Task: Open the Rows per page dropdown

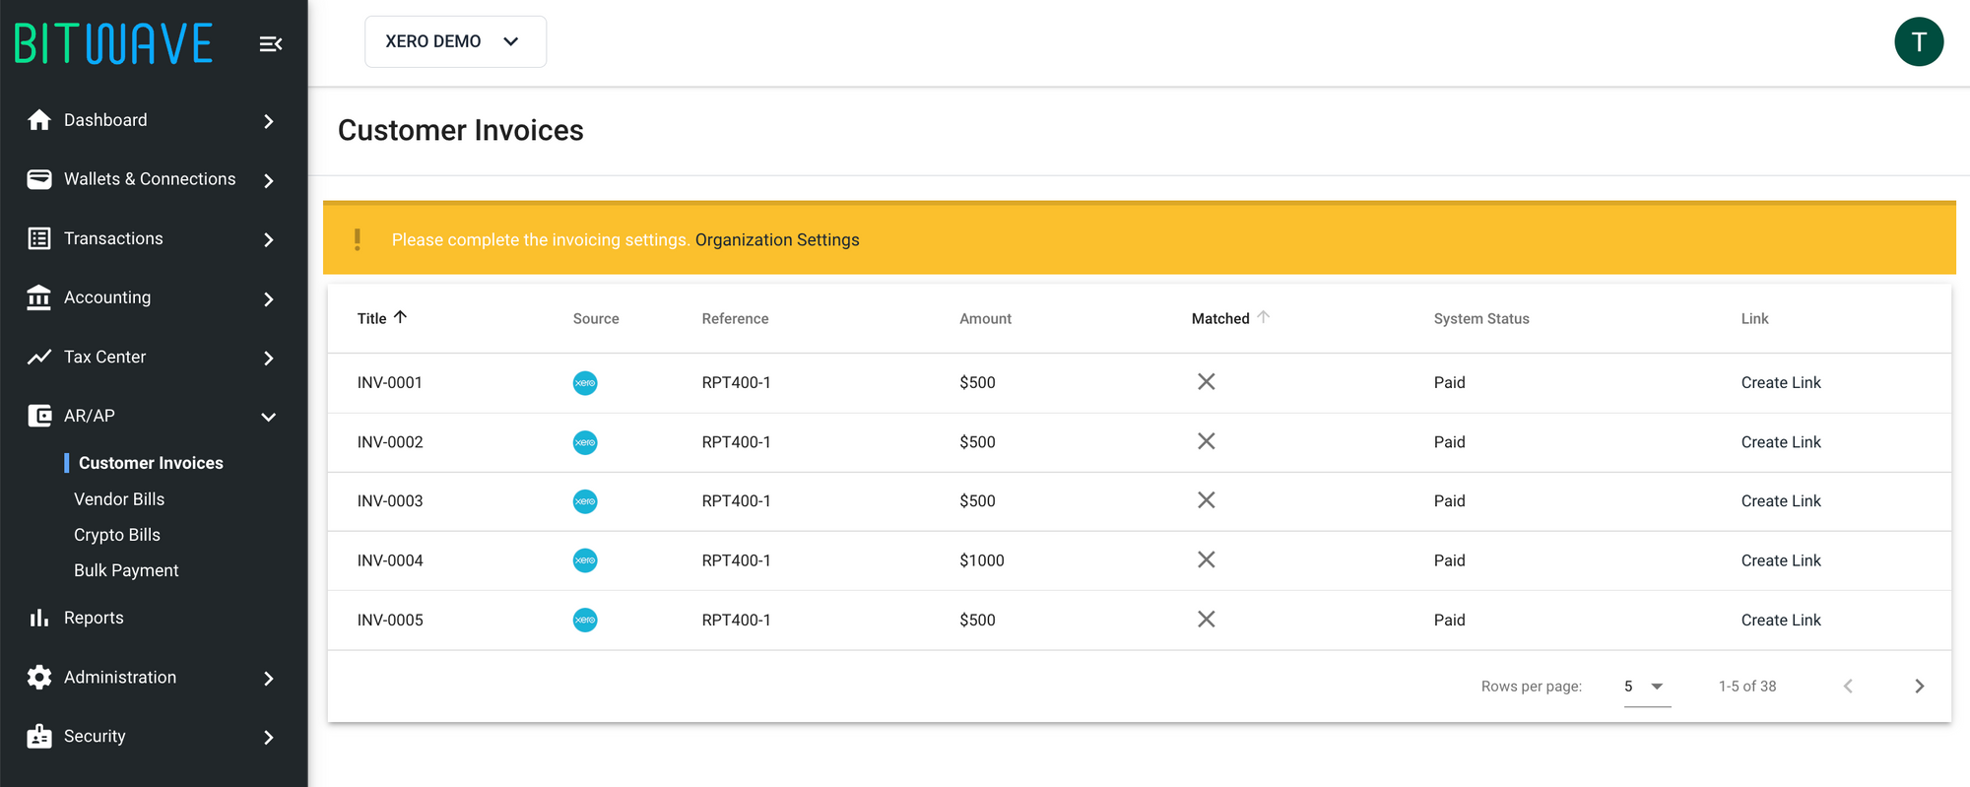Action: coord(1647,687)
